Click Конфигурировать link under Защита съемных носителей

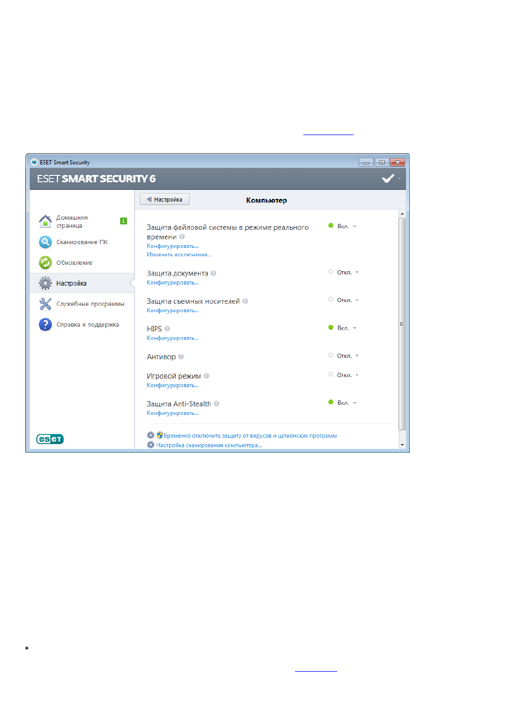point(173,311)
